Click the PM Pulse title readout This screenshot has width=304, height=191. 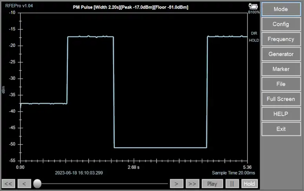click(x=131, y=7)
